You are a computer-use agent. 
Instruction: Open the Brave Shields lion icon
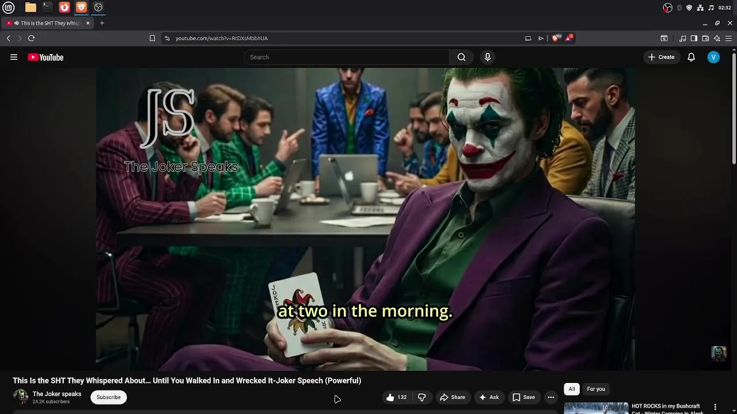click(x=556, y=38)
